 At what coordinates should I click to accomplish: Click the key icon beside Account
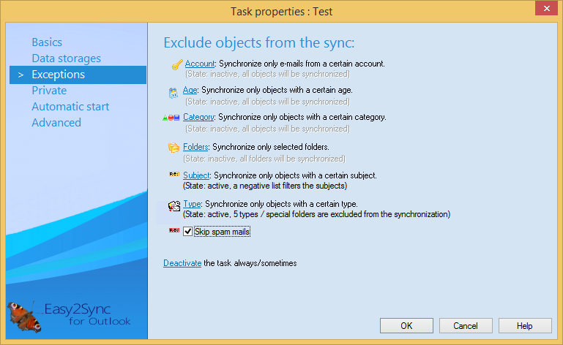[x=176, y=65]
